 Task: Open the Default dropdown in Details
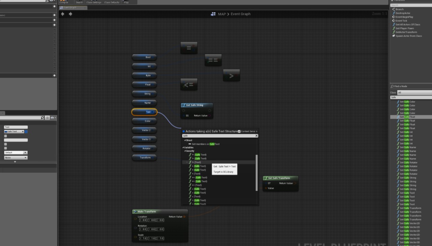click(x=16, y=153)
